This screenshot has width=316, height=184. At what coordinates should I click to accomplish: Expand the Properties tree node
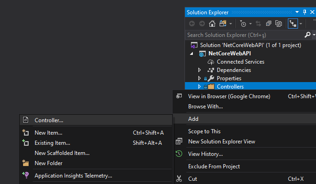pyautogui.click(x=199, y=78)
